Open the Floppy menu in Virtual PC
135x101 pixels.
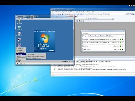click(x=28, y=19)
